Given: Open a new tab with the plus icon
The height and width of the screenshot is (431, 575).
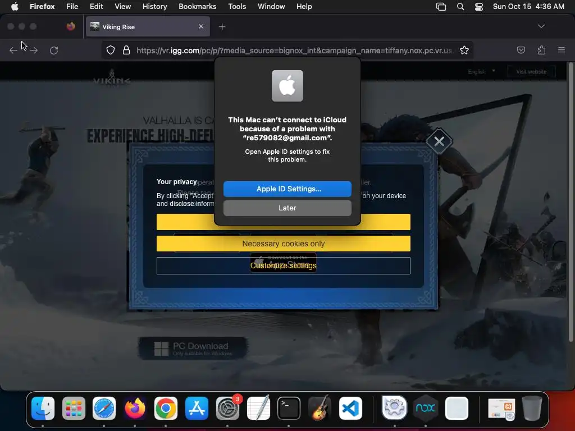Looking at the screenshot, I should coord(222,26).
